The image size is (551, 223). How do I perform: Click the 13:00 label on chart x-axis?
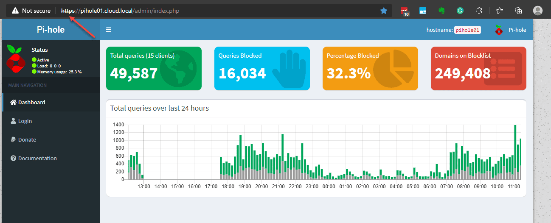point(144,187)
